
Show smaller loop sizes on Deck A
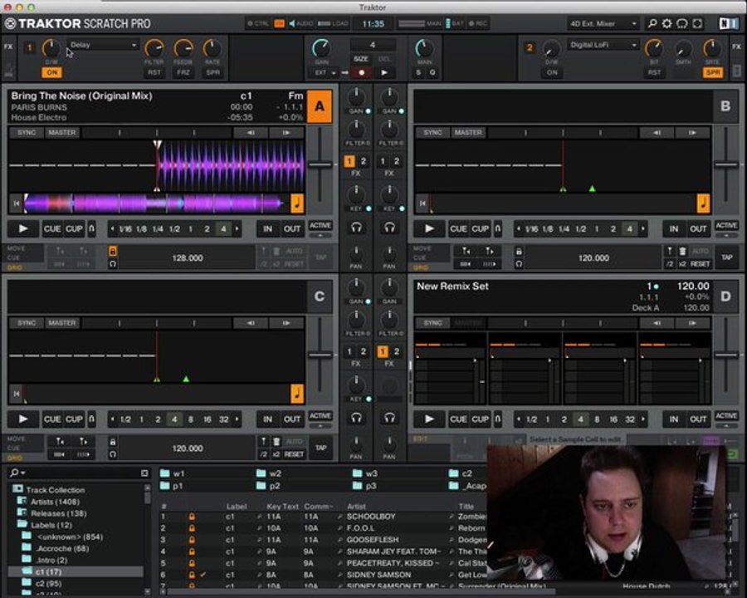112,229
